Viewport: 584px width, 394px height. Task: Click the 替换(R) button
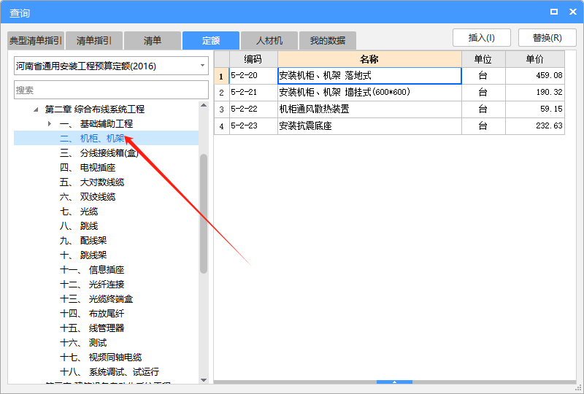[x=547, y=38]
